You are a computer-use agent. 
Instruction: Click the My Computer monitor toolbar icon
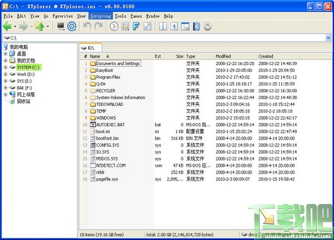61,27
